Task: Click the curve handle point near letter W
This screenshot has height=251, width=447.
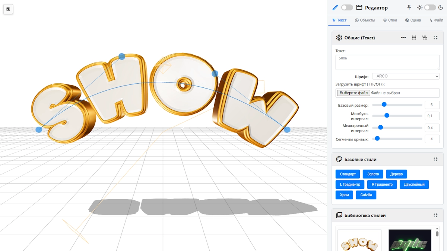Action: coord(215,74)
